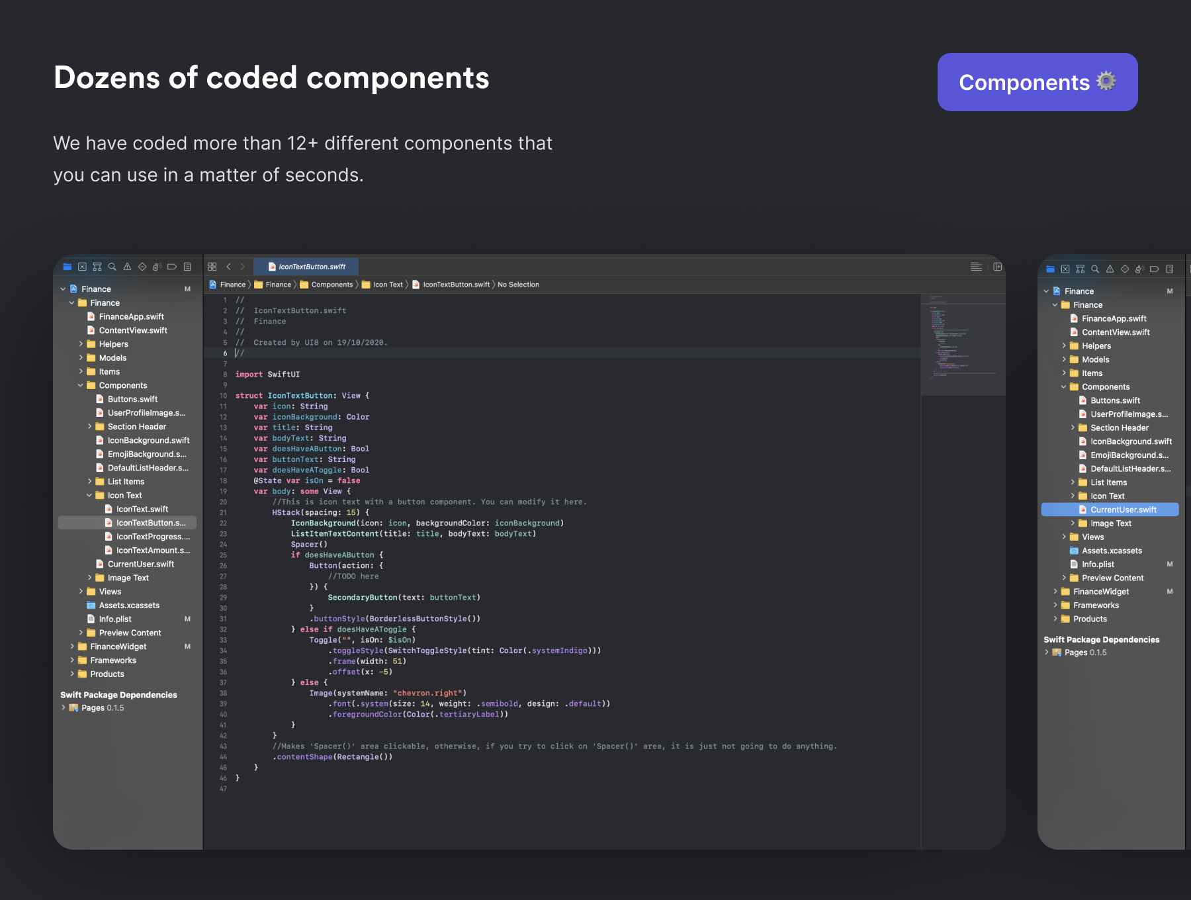1191x900 pixels.
Task: Open find navigator magnifier in left Xcode window
Action: pyautogui.click(x=112, y=267)
